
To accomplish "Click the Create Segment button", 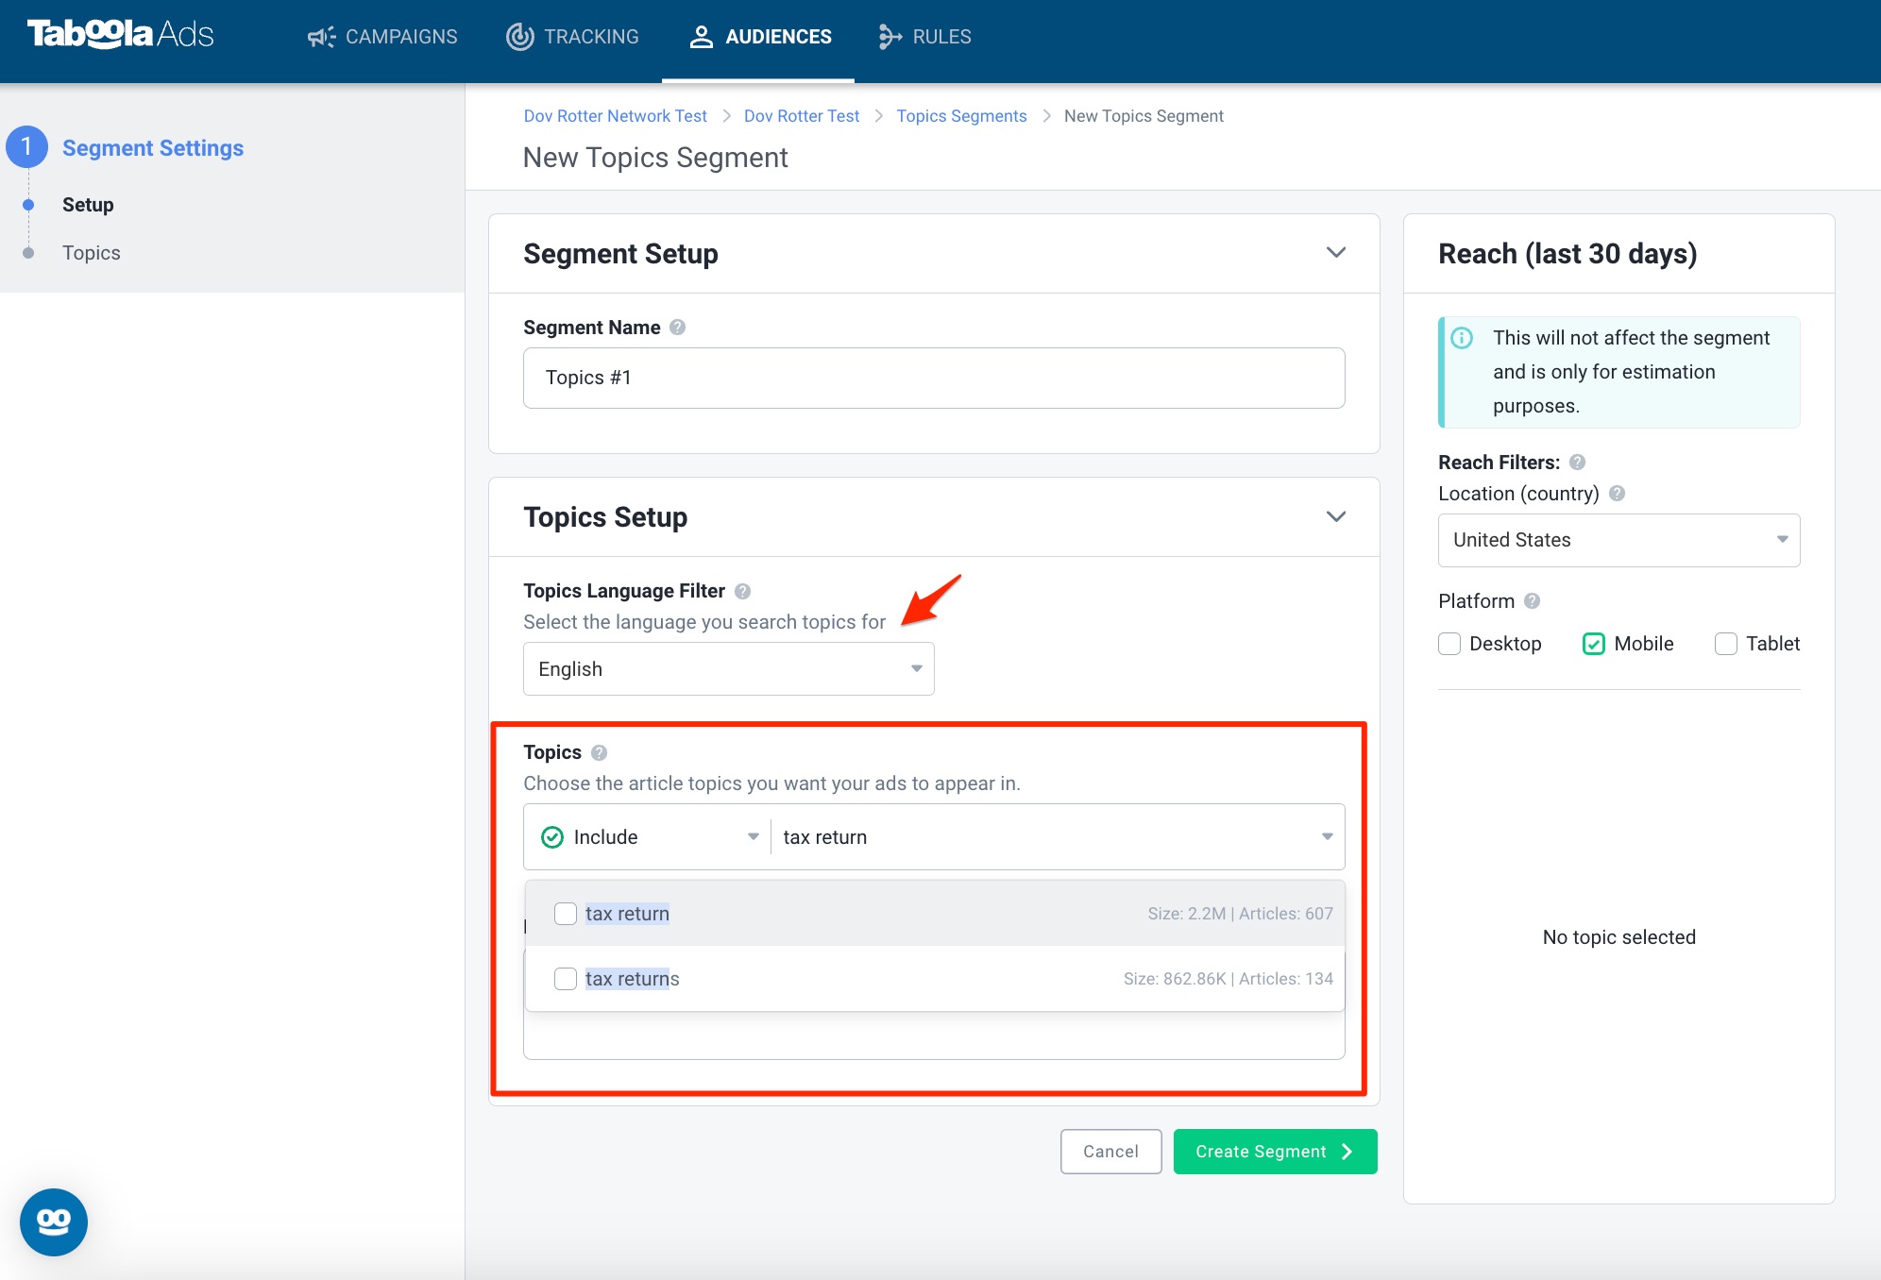I will 1275,1152.
